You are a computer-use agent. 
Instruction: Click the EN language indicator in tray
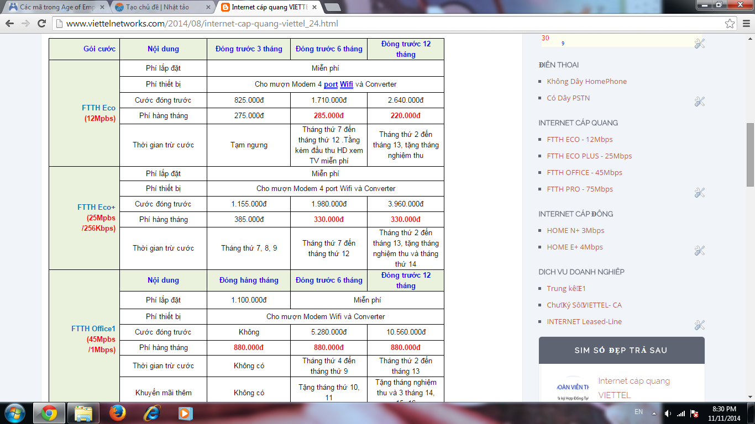(x=638, y=412)
